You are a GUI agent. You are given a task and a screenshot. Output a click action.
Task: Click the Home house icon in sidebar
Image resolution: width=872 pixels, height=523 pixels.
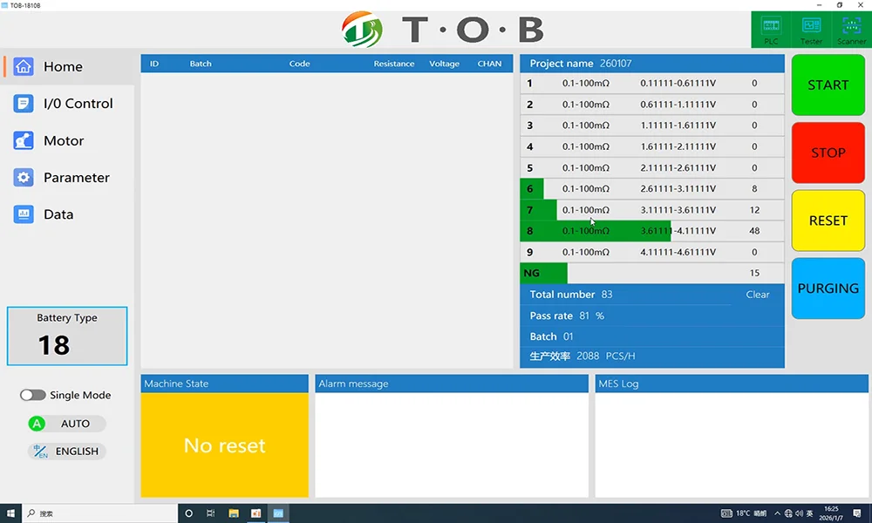tap(24, 66)
